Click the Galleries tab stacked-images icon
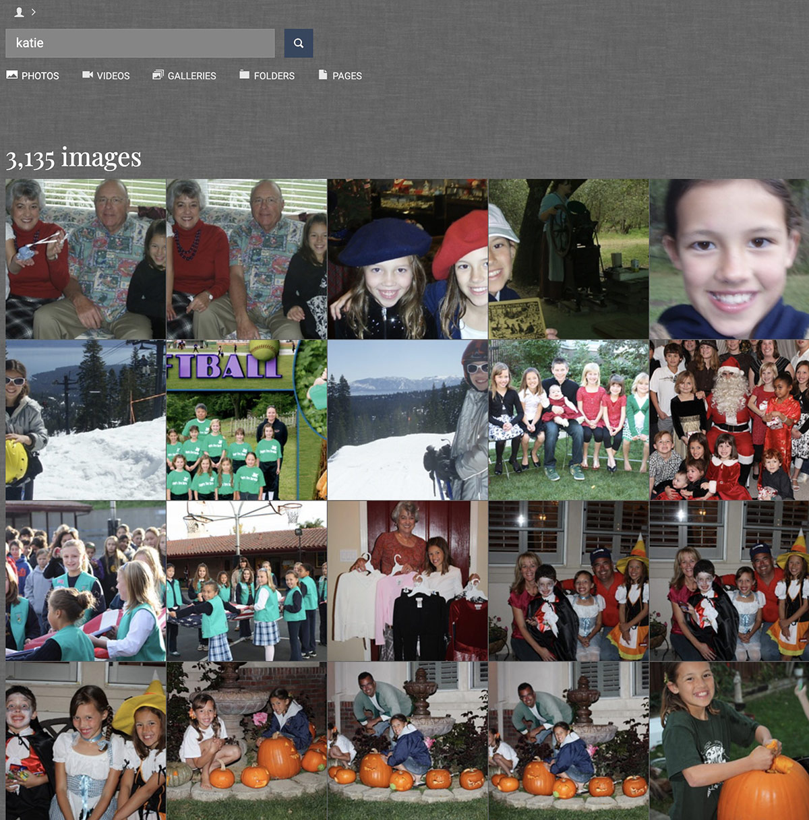This screenshot has height=820, width=809. [158, 75]
